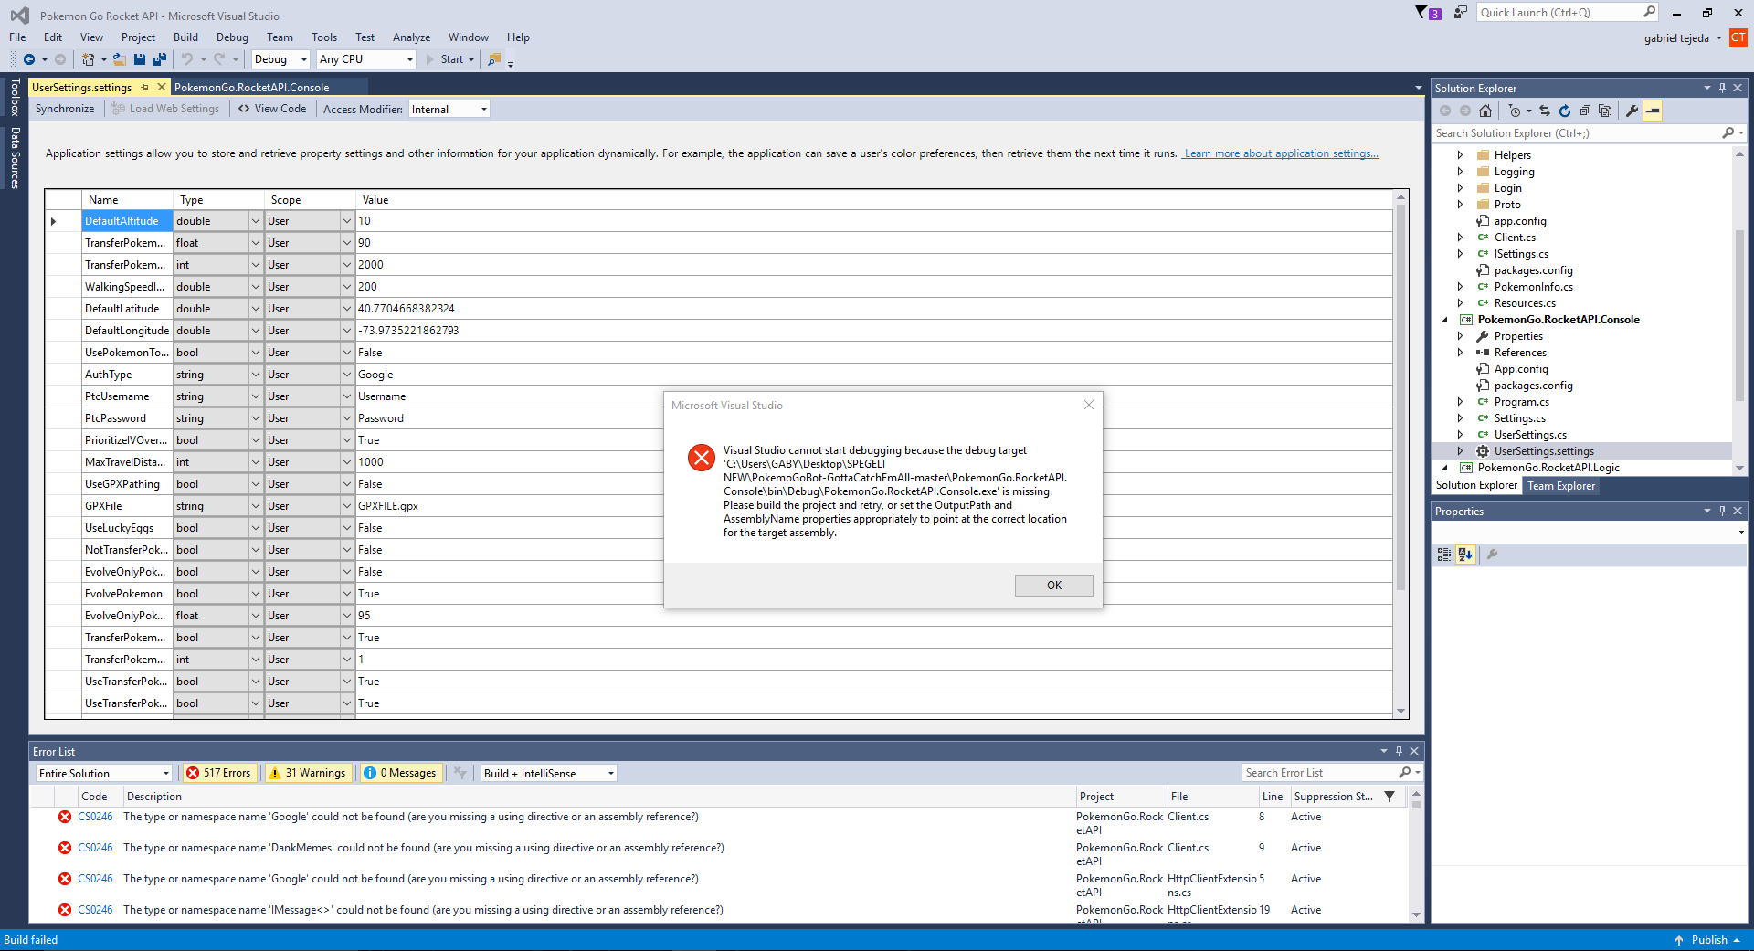The image size is (1754, 951).
Task: Click the Clear Intellisense filter icon in Error List
Action: pyautogui.click(x=460, y=773)
